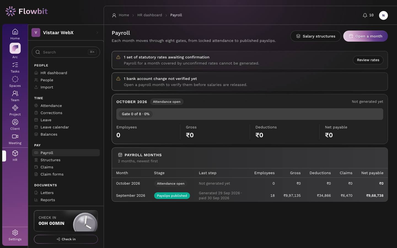
Task: Open Structures under PAY
Action: [66, 160]
